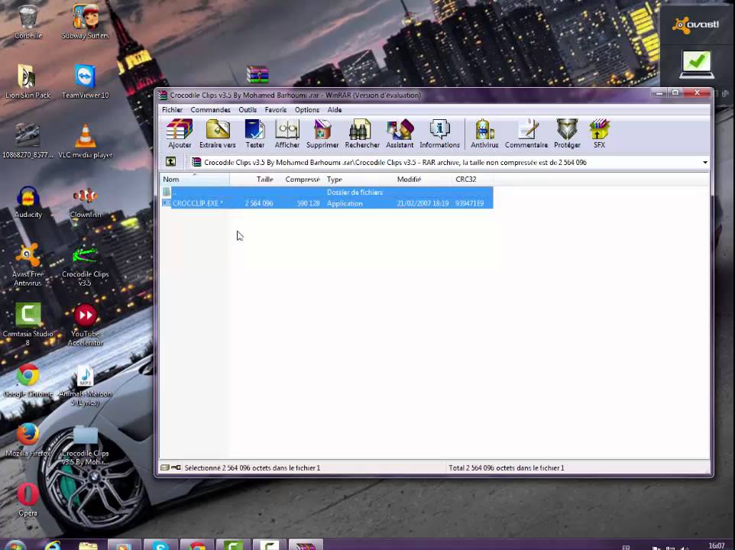This screenshot has height=550, width=735.
Task: Show archive Informations
Action: [439, 134]
